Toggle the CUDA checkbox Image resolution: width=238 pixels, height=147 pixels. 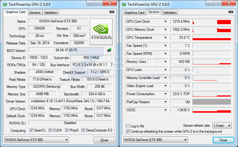coord(50,130)
